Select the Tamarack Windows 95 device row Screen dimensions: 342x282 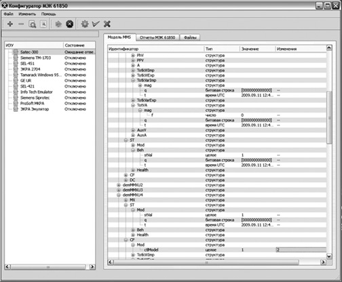50,75
